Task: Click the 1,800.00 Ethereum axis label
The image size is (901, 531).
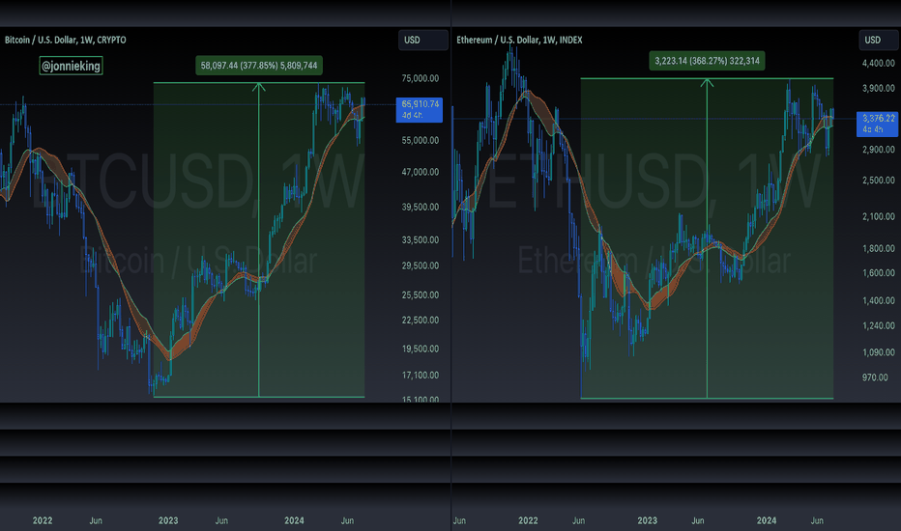Action: coord(879,248)
